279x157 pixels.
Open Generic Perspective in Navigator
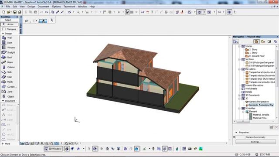coord(259,102)
